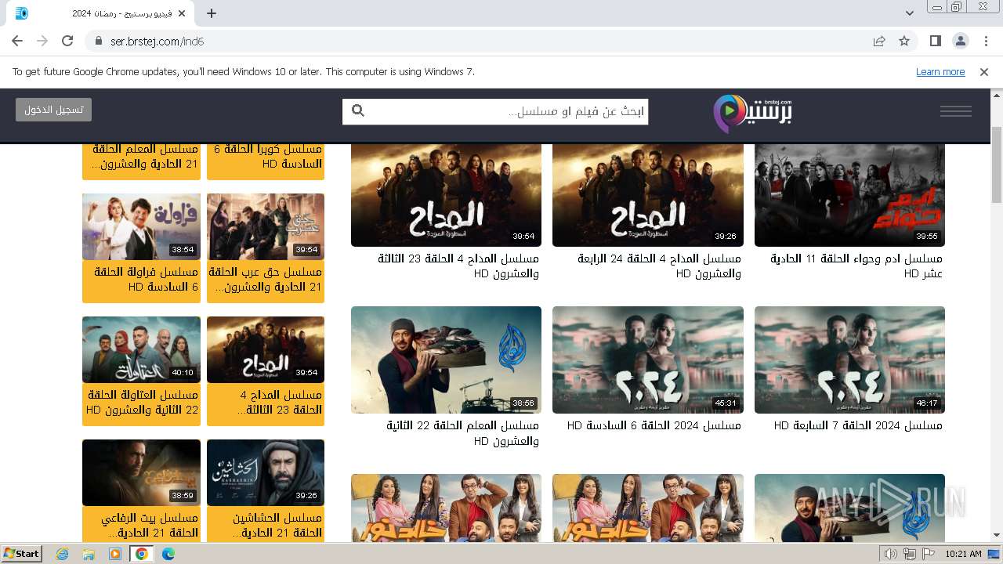Bookmark this page with the star icon
1003x564 pixels.
(x=904, y=41)
